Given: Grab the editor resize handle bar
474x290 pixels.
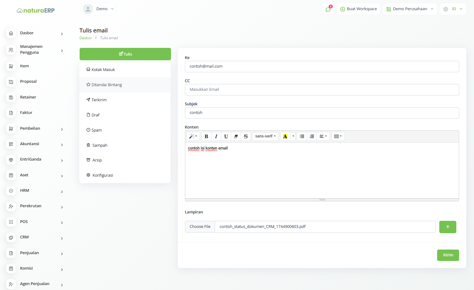Looking at the screenshot, I should coord(322,200).
